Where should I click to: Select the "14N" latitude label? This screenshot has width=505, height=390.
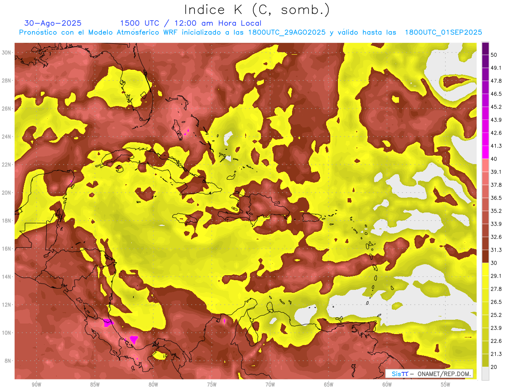point(7,277)
